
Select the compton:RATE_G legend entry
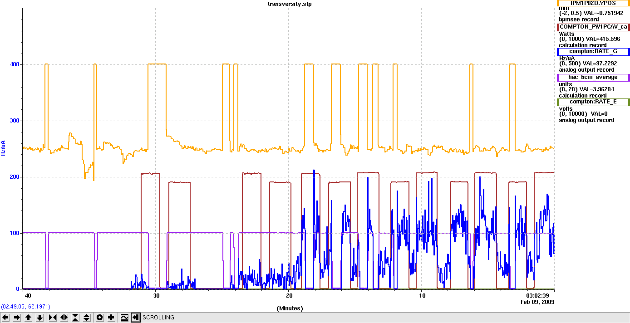[x=593, y=52]
